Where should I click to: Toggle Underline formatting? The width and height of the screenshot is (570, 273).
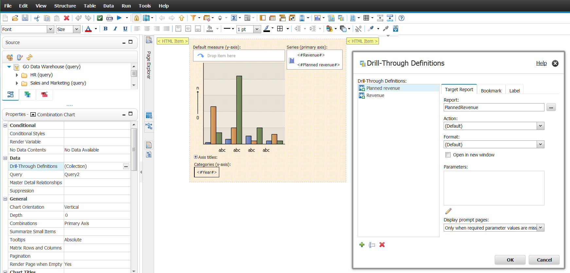(125, 29)
